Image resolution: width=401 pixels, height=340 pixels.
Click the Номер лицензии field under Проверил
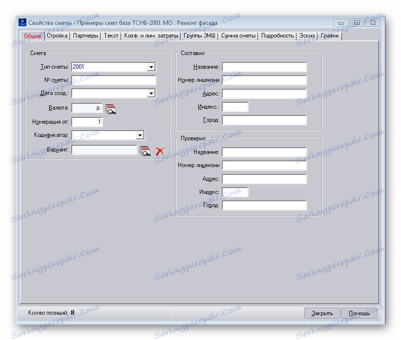[x=265, y=166]
